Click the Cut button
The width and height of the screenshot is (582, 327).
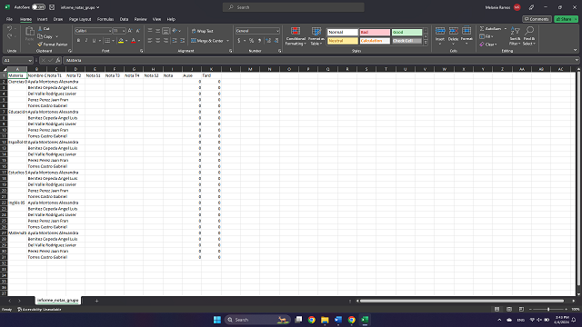point(45,28)
